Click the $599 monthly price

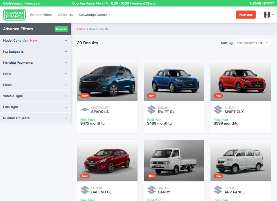(226, 123)
